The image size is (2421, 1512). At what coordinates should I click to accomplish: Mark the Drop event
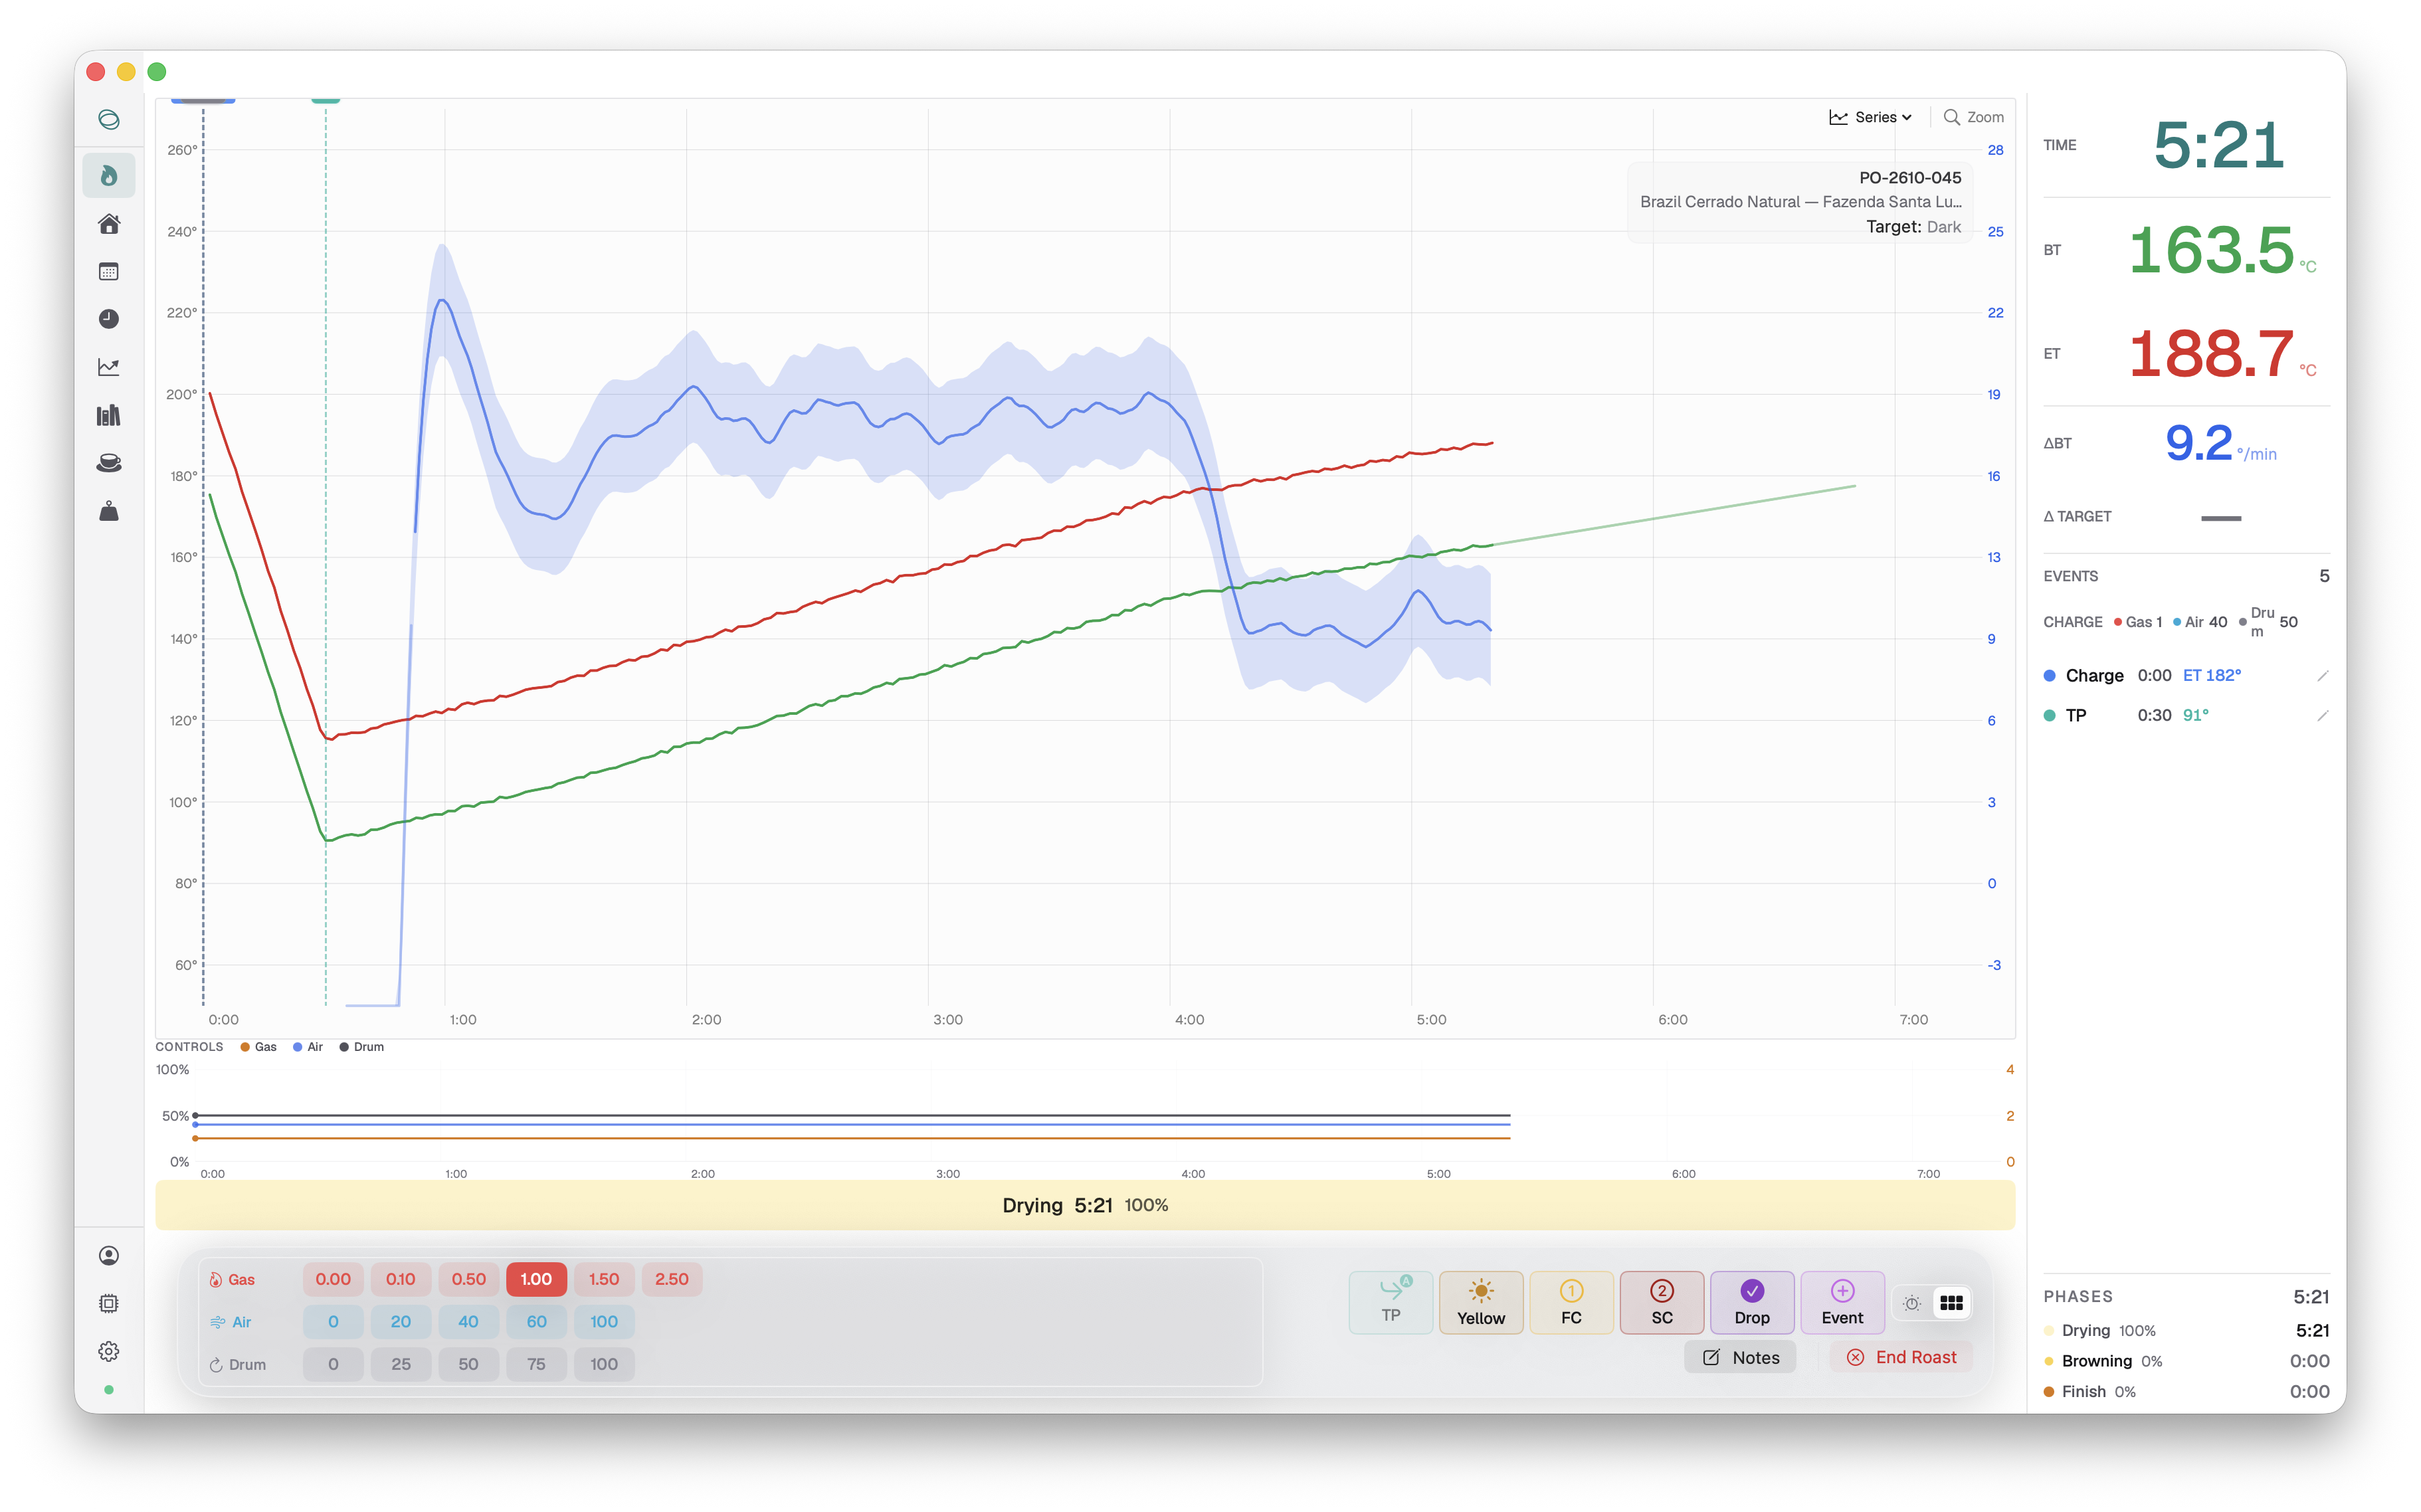coord(1752,1302)
